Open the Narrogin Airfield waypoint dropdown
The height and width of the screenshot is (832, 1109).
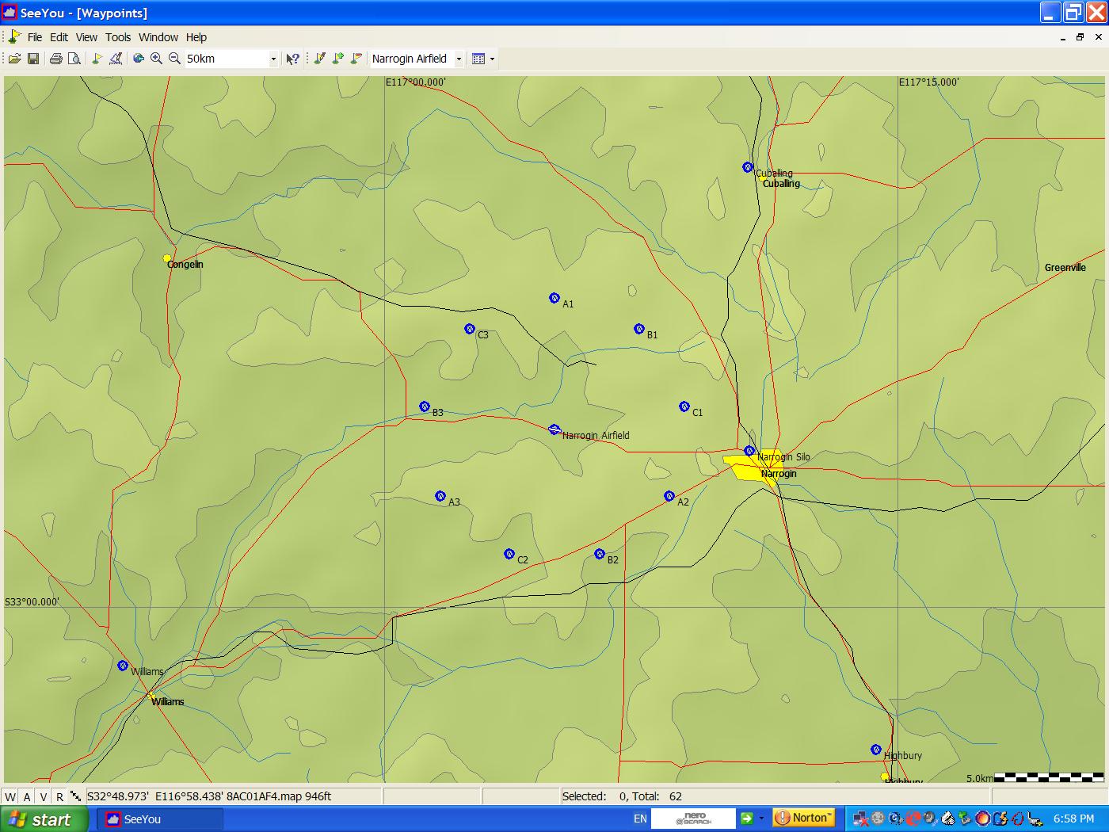pyautogui.click(x=459, y=59)
